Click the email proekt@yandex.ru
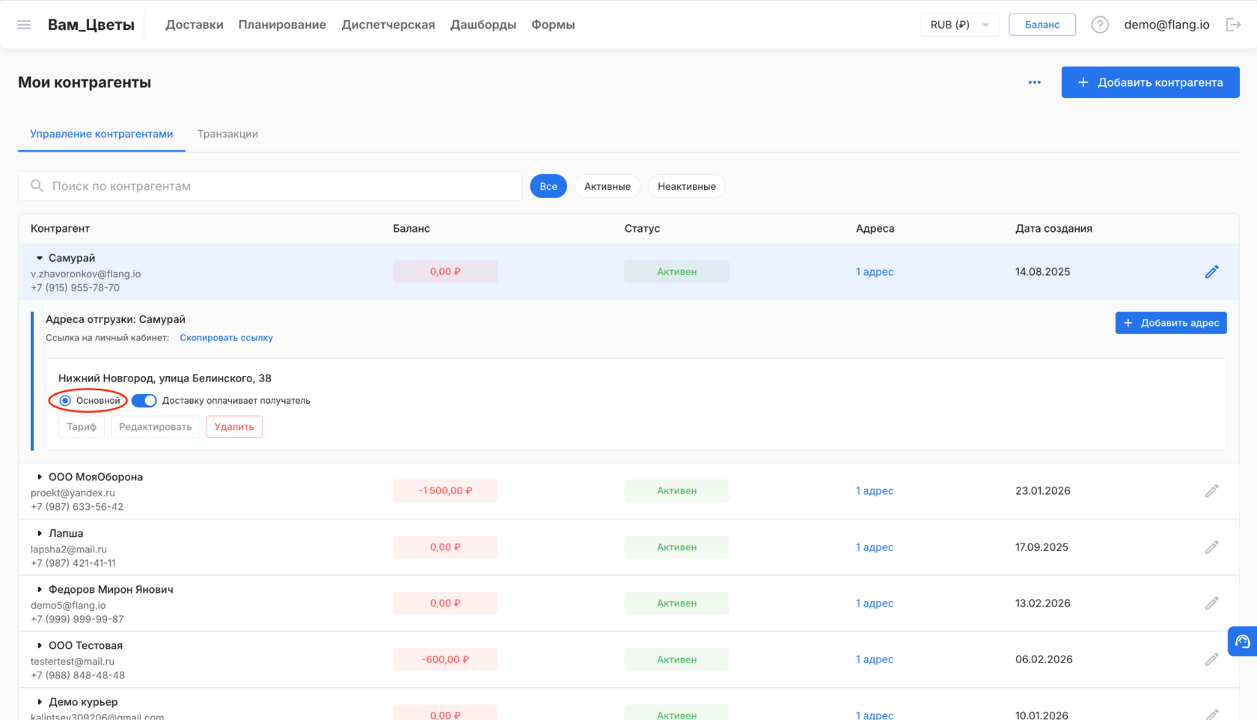Image resolution: width=1257 pixels, height=720 pixels. (73, 493)
